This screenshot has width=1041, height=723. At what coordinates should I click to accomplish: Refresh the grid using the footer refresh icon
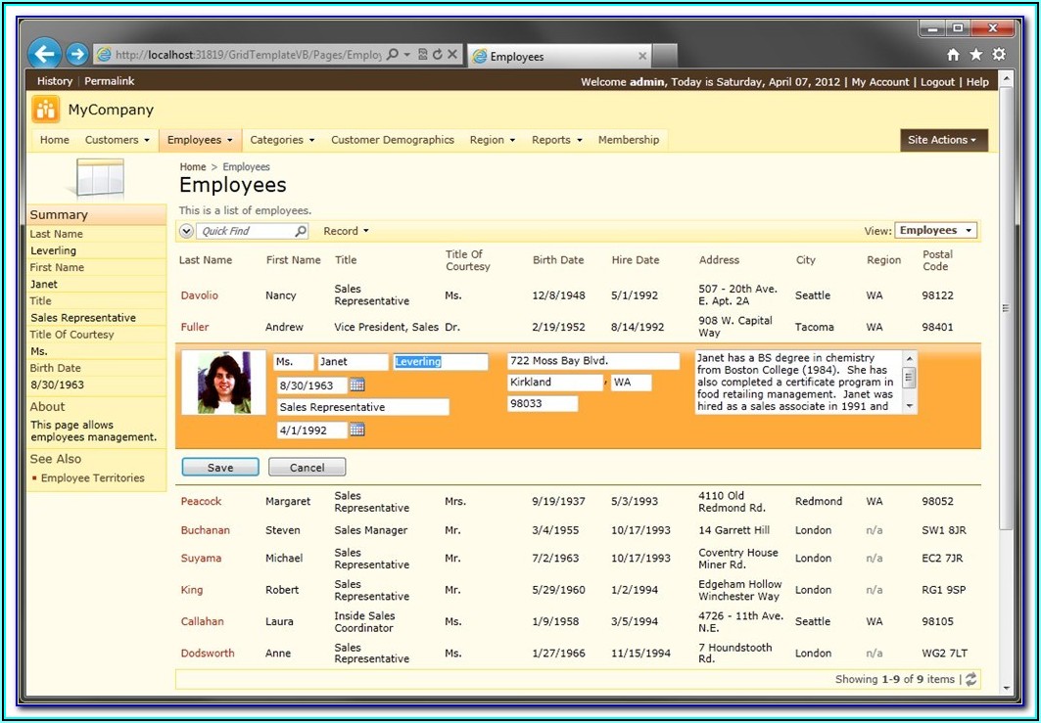pos(970,679)
